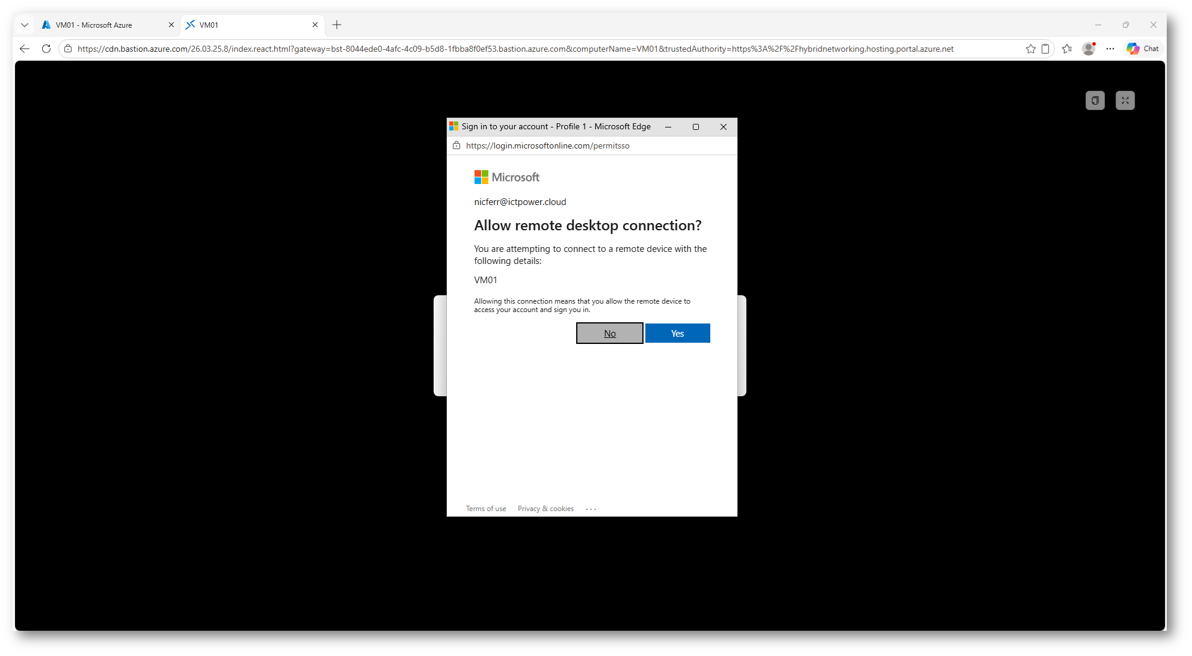
Task: View site info lock icon
Action: tap(68, 49)
